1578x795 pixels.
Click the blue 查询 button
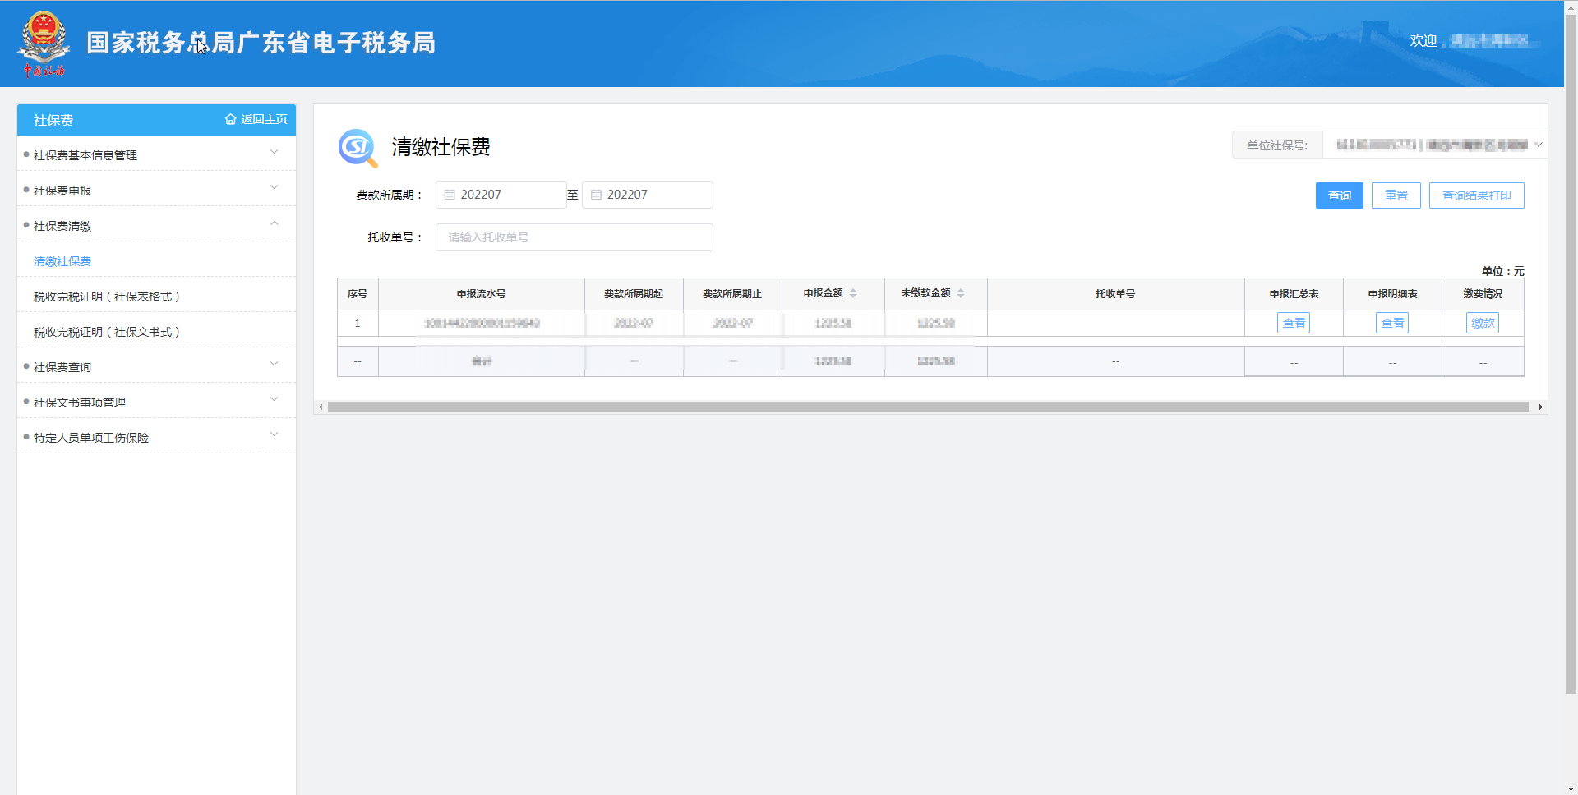[x=1339, y=195]
